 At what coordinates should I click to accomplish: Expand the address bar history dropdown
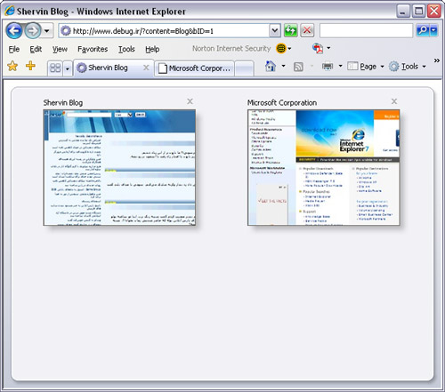tap(275, 30)
